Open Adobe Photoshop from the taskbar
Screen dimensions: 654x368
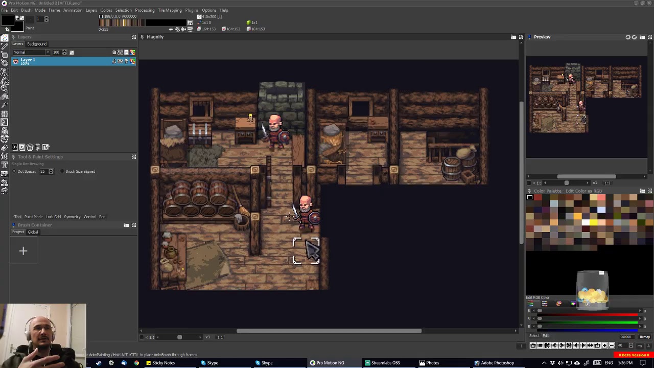tap(495, 363)
